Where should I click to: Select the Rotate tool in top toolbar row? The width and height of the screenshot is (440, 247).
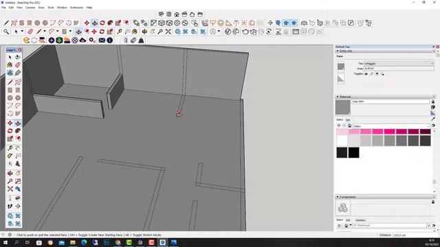coord(102,23)
